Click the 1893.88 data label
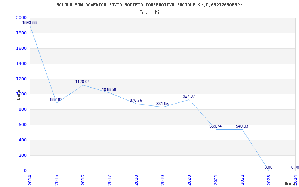This screenshot has height=187, width=299. point(30,22)
